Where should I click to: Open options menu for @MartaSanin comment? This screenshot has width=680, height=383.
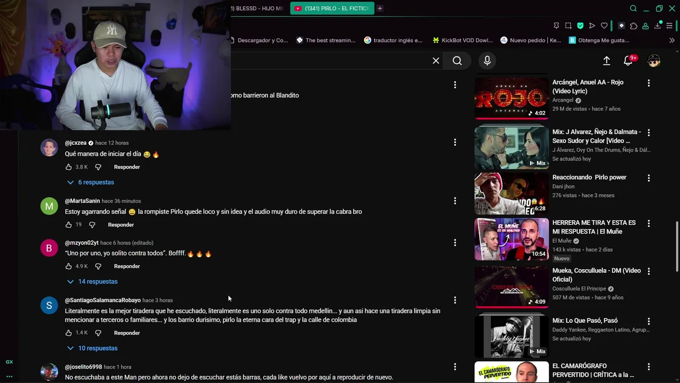[455, 201]
